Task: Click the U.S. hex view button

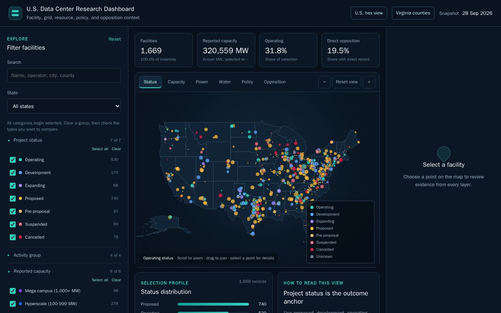Action: pos(369,13)
